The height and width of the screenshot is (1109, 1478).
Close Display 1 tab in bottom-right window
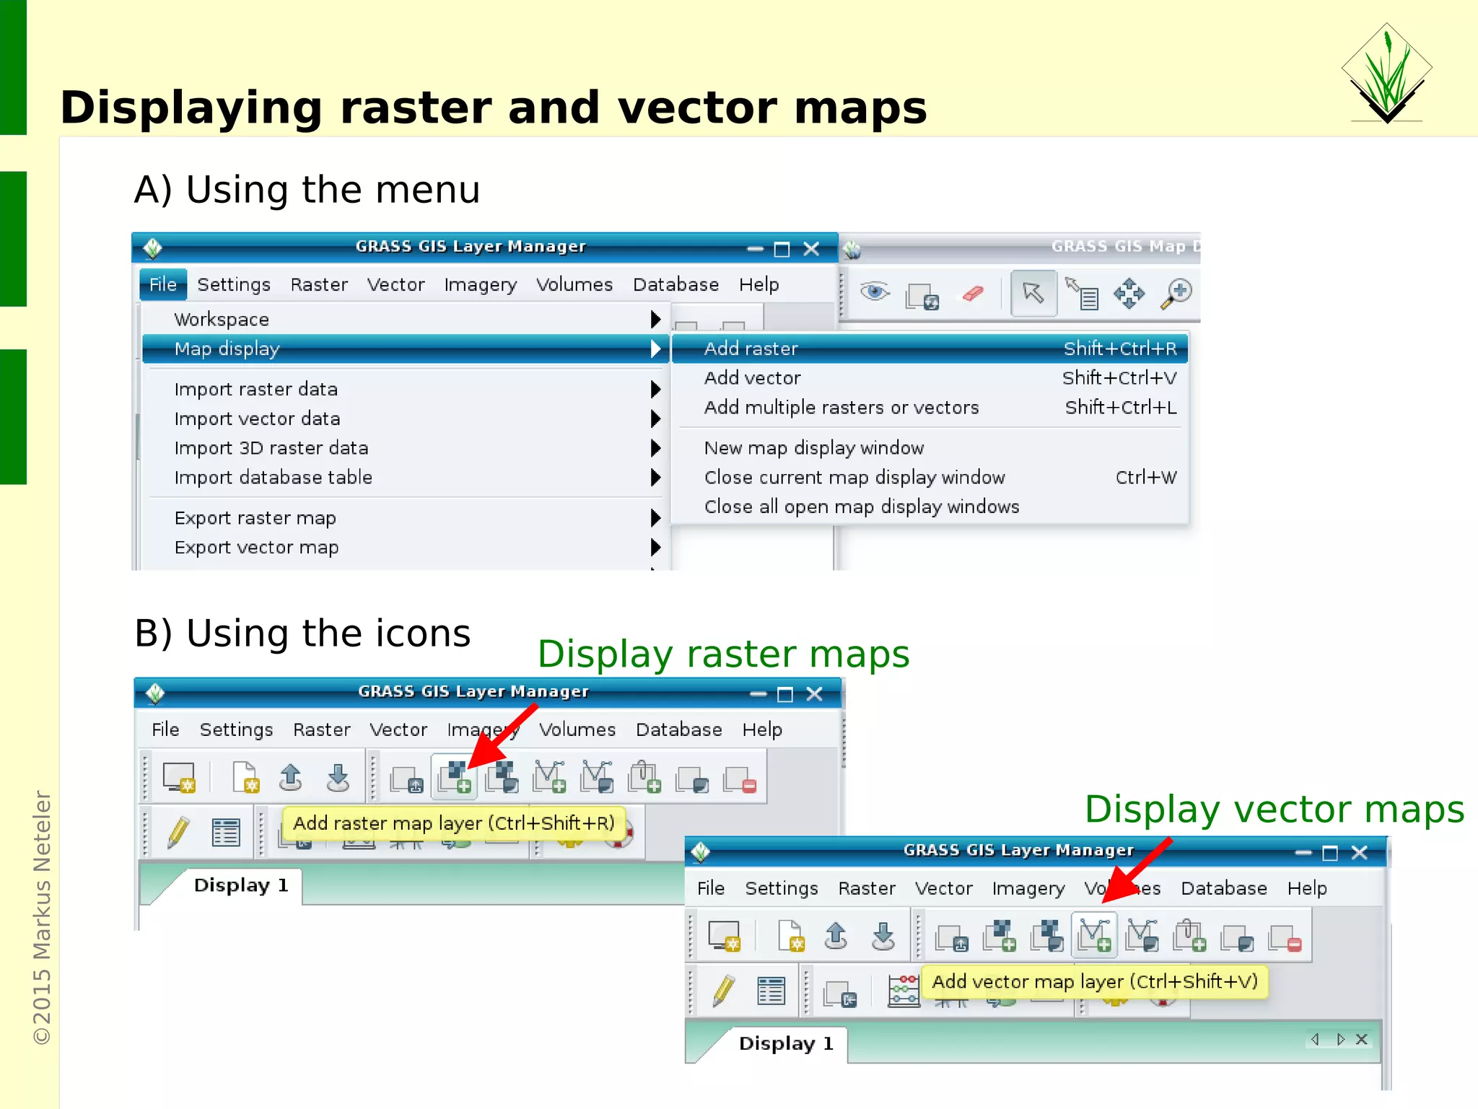(x=1362, y=1039)
